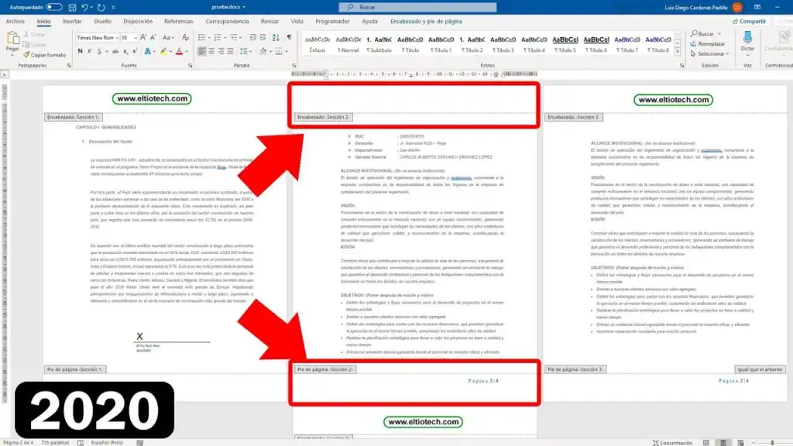Image resolution: width=793 pixels, height=446 pixels.
Task: Click the decrease font size icon
Action: click(x=153, y=37)
